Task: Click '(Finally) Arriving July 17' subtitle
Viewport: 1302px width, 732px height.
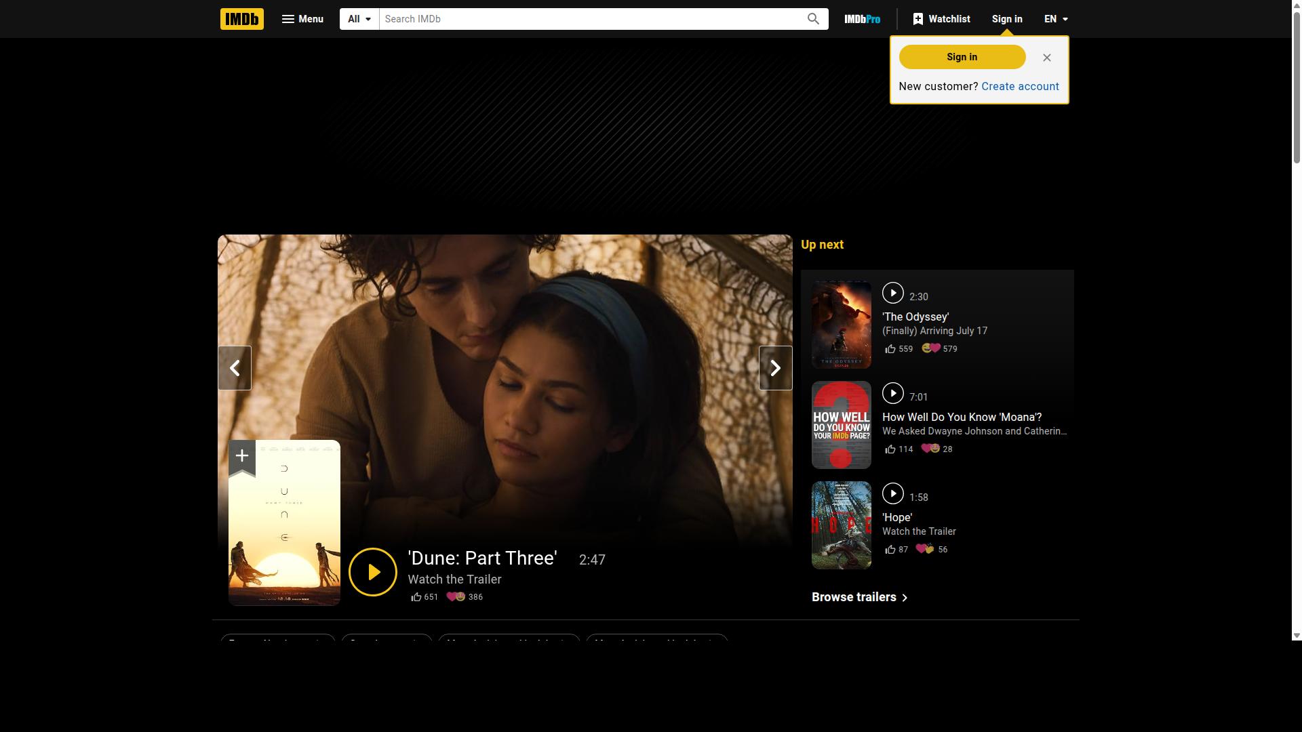Action: 934,331
